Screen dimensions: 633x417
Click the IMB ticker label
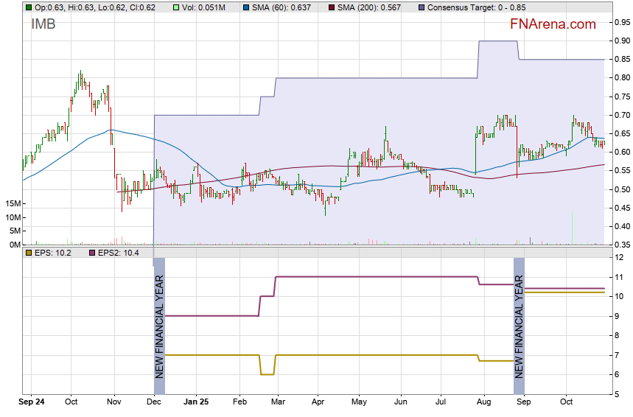pos(43,24)
